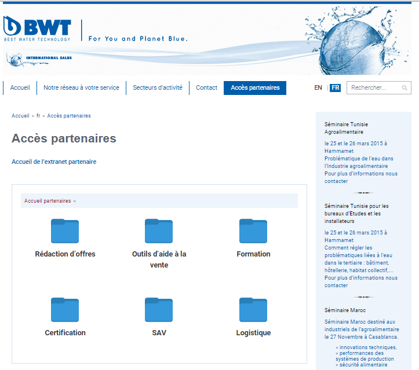Open Secteurs d'activité menu

[158, 87]
